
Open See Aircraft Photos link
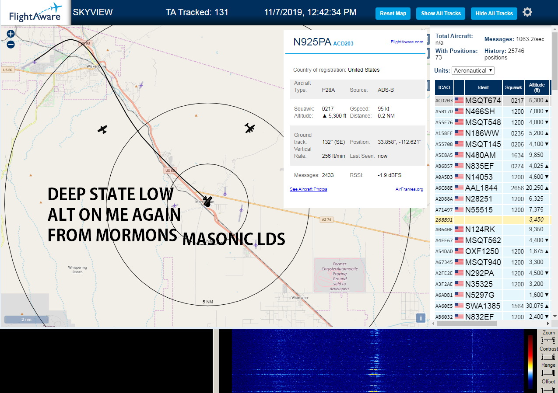click(x=308, y=189)
